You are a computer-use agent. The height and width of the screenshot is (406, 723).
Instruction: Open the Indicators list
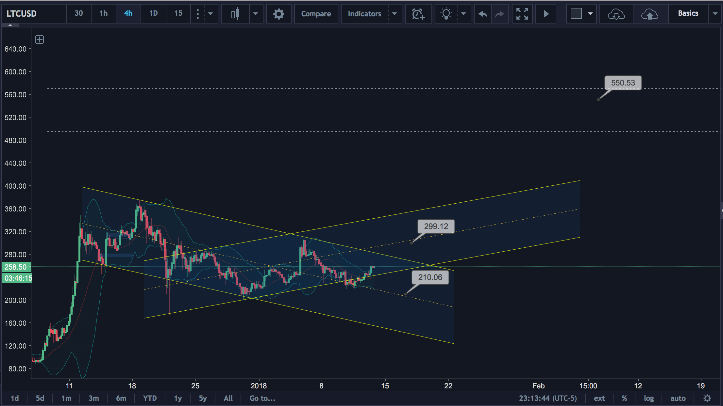click(x=364, y=14)
